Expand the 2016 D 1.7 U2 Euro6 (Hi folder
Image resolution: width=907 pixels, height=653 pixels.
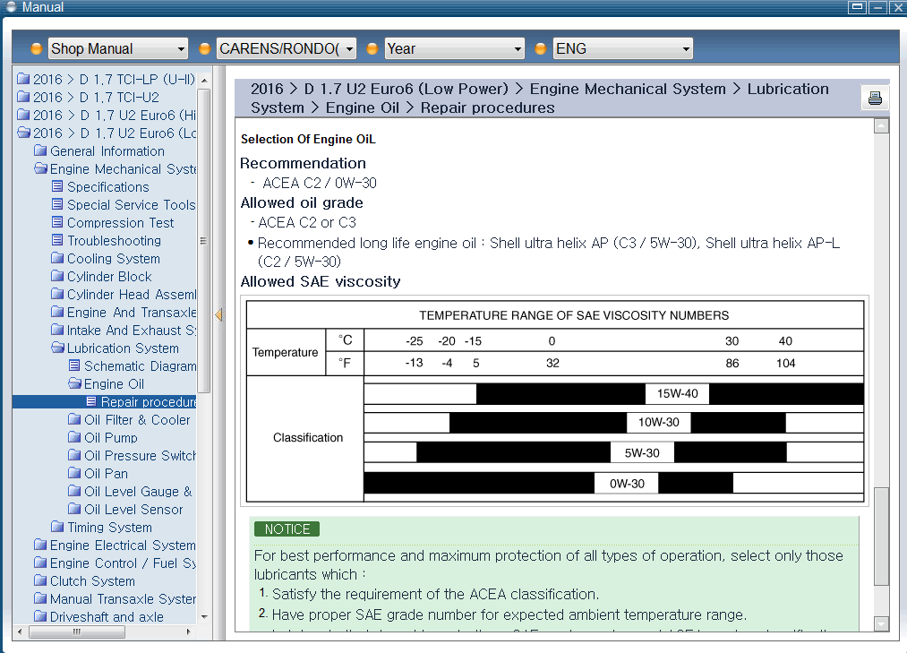(107, 116)
